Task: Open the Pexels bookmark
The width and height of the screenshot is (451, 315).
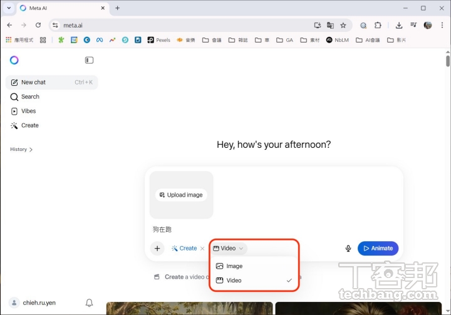Action: 158,40
